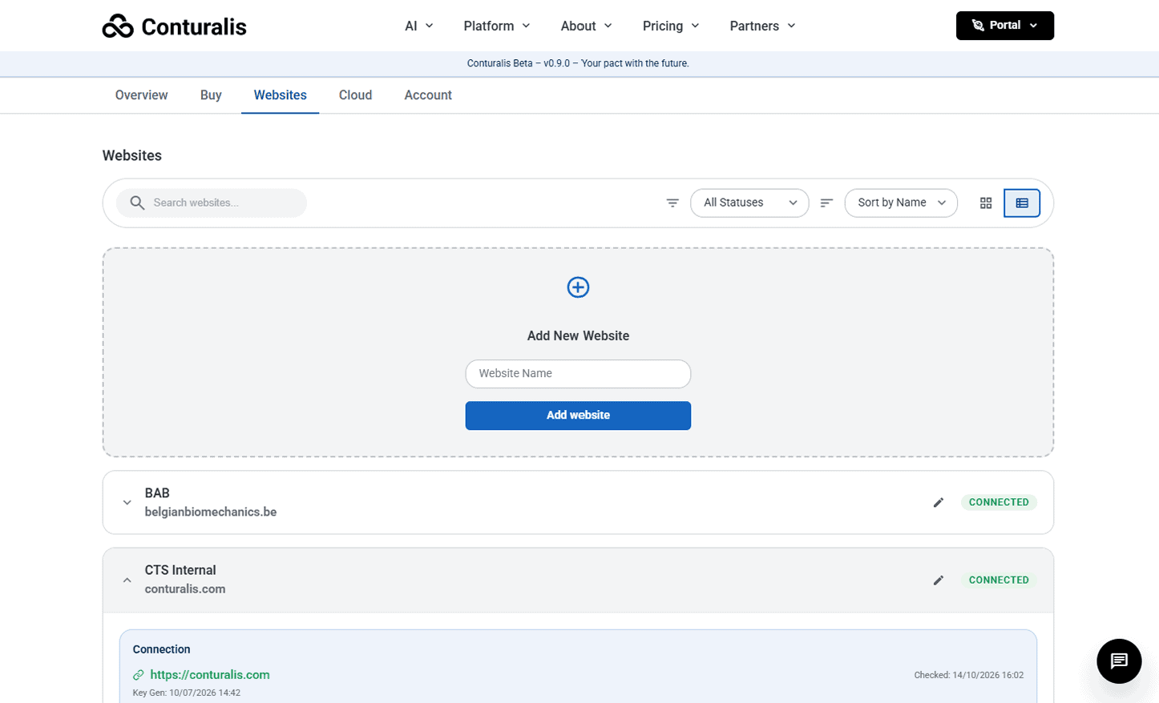Go to the Overview tab

(141, 95)
